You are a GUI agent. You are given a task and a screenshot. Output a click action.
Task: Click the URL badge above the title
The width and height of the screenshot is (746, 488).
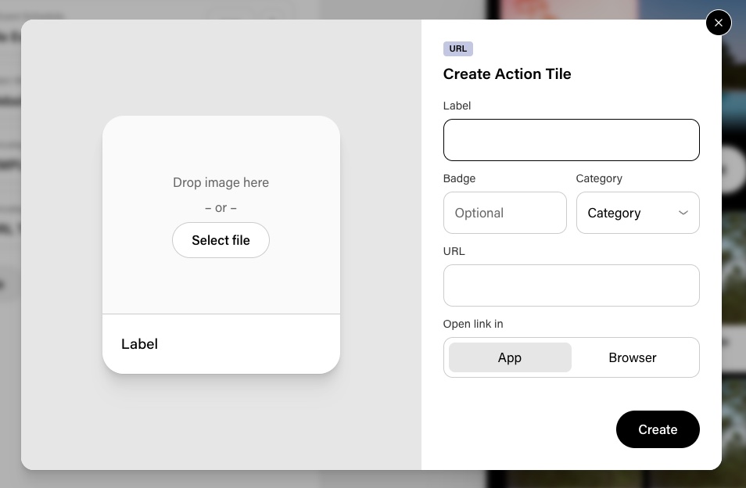(x=457, y=48)
